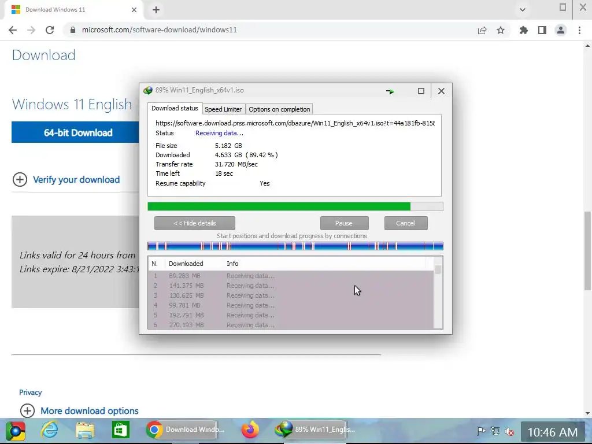Screen dimensions: 592x444
Task: Open Chrome profile avatar
Action: pos(561,30)
